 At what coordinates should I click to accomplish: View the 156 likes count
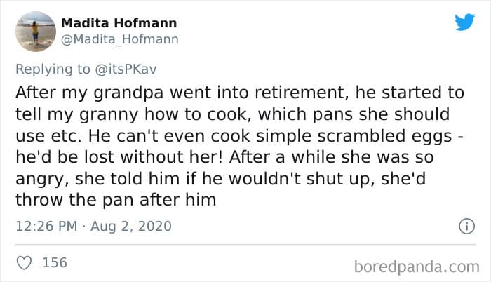[x=55, y=262]
